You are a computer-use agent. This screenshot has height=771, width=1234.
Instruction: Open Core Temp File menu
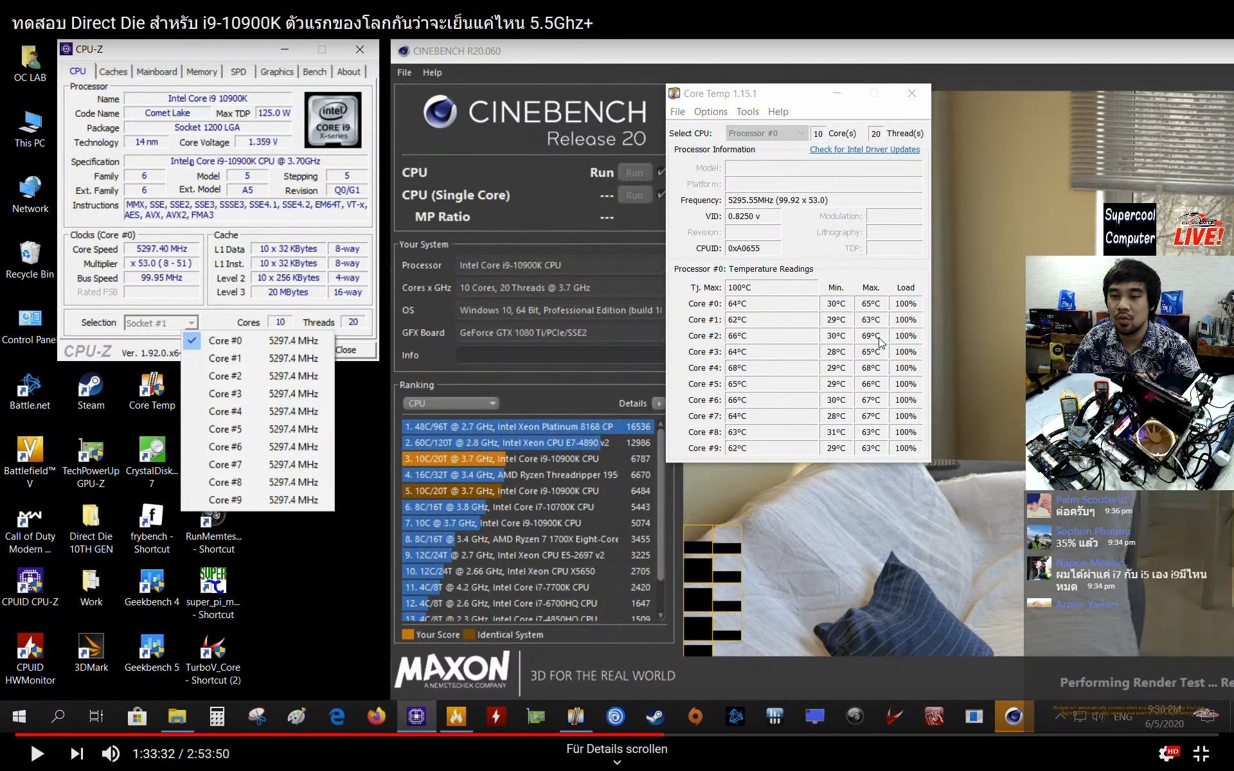677,112
